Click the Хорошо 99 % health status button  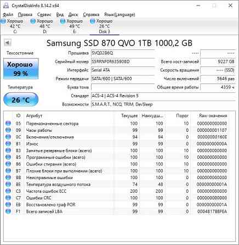tap(21, 69)
